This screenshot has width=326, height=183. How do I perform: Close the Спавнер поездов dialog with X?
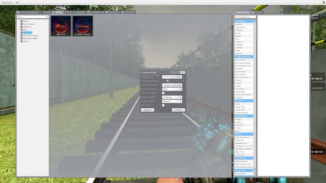click(x=182, y=72)
